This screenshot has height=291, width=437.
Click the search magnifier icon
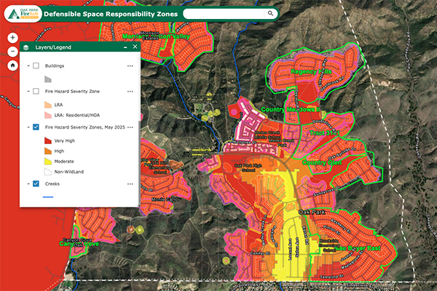(270, 13)
